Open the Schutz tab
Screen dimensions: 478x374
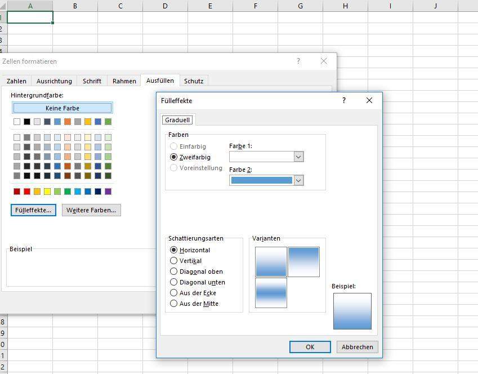(x=194, y=81)
